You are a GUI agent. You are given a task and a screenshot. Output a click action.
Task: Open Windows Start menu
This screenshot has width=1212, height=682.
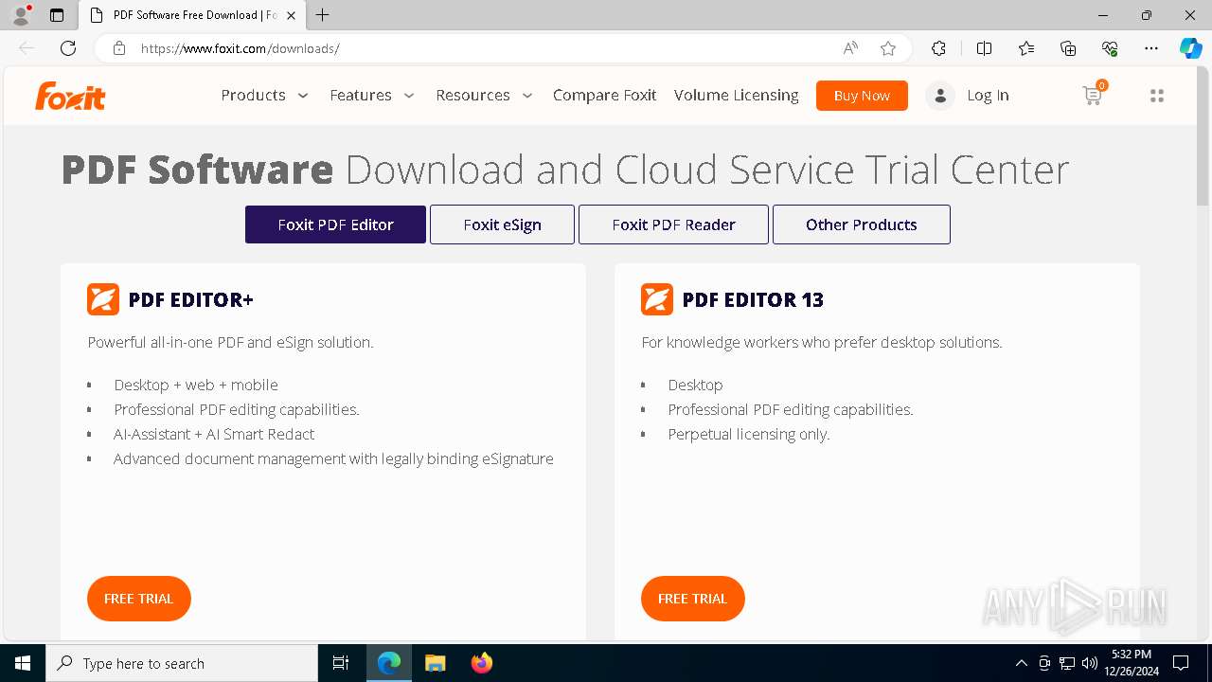coord(23,663)
